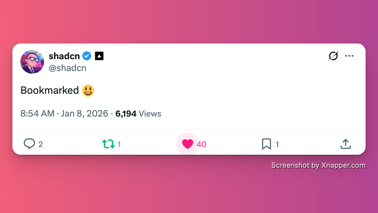Click the bookmark count next to bookmark icon
This screenshot has height=213, width=378.
[277, 144]
